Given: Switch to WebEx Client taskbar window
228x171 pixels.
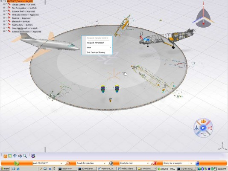Looking at the screenshot, I should point(127,169).
